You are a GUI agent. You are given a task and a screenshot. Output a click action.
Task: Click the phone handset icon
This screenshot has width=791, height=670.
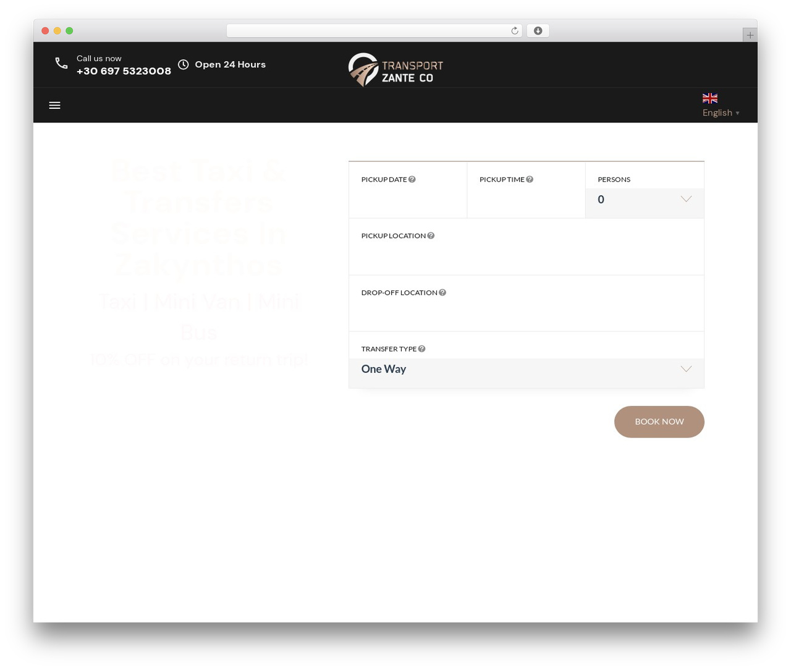coord(61,63)
